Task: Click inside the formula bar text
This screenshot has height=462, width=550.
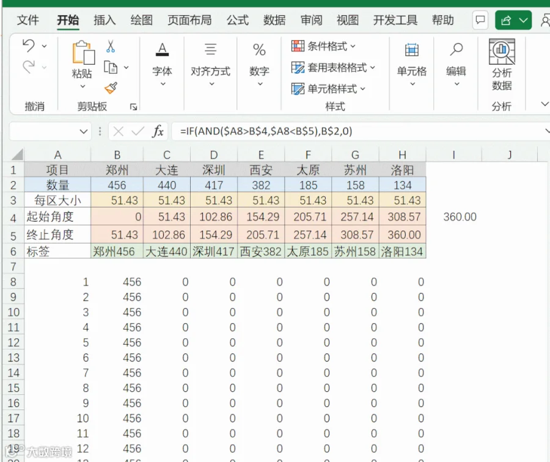Action: (266, 131)
